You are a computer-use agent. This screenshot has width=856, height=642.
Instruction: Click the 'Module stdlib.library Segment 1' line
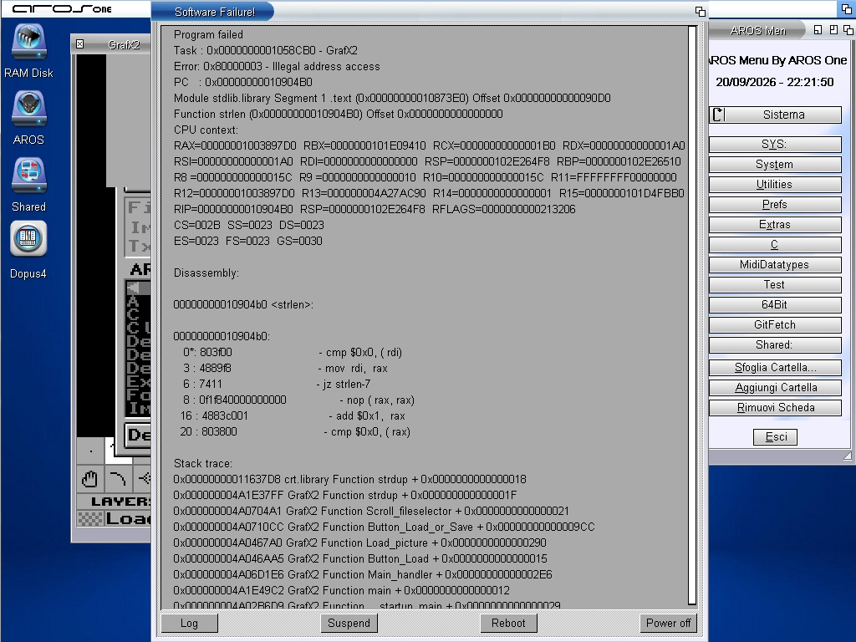point(392,98)
